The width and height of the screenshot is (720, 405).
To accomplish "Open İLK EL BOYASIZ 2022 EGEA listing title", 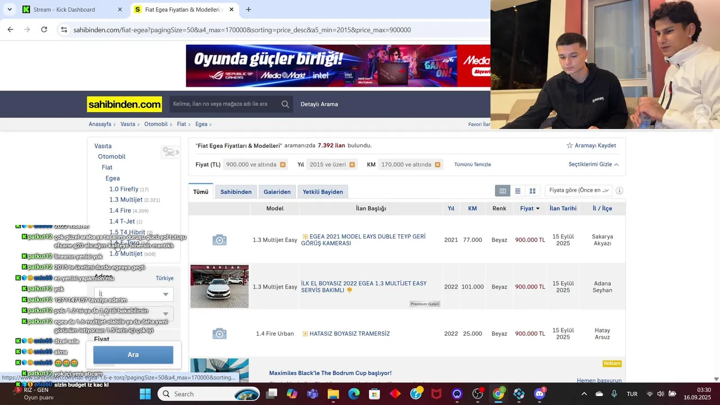I will [363, 287].
